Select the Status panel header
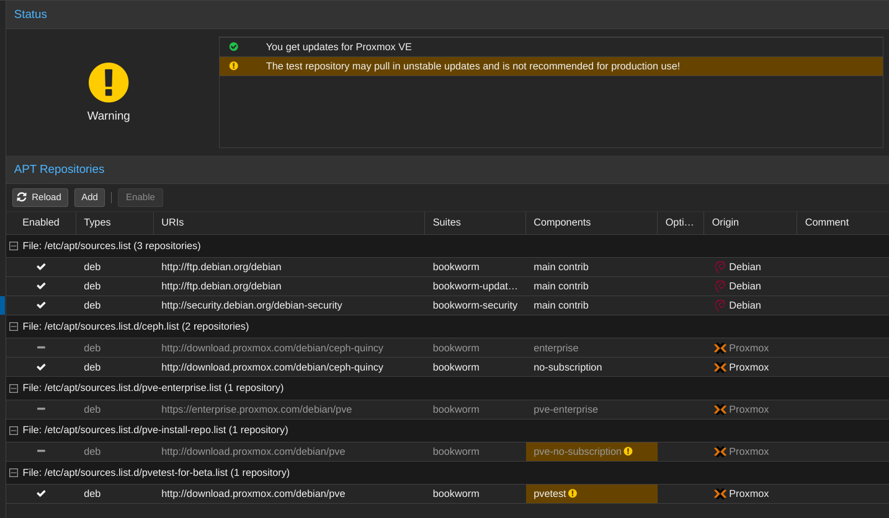The height and width of the screenshot is (518, 889). pos(30,14)
